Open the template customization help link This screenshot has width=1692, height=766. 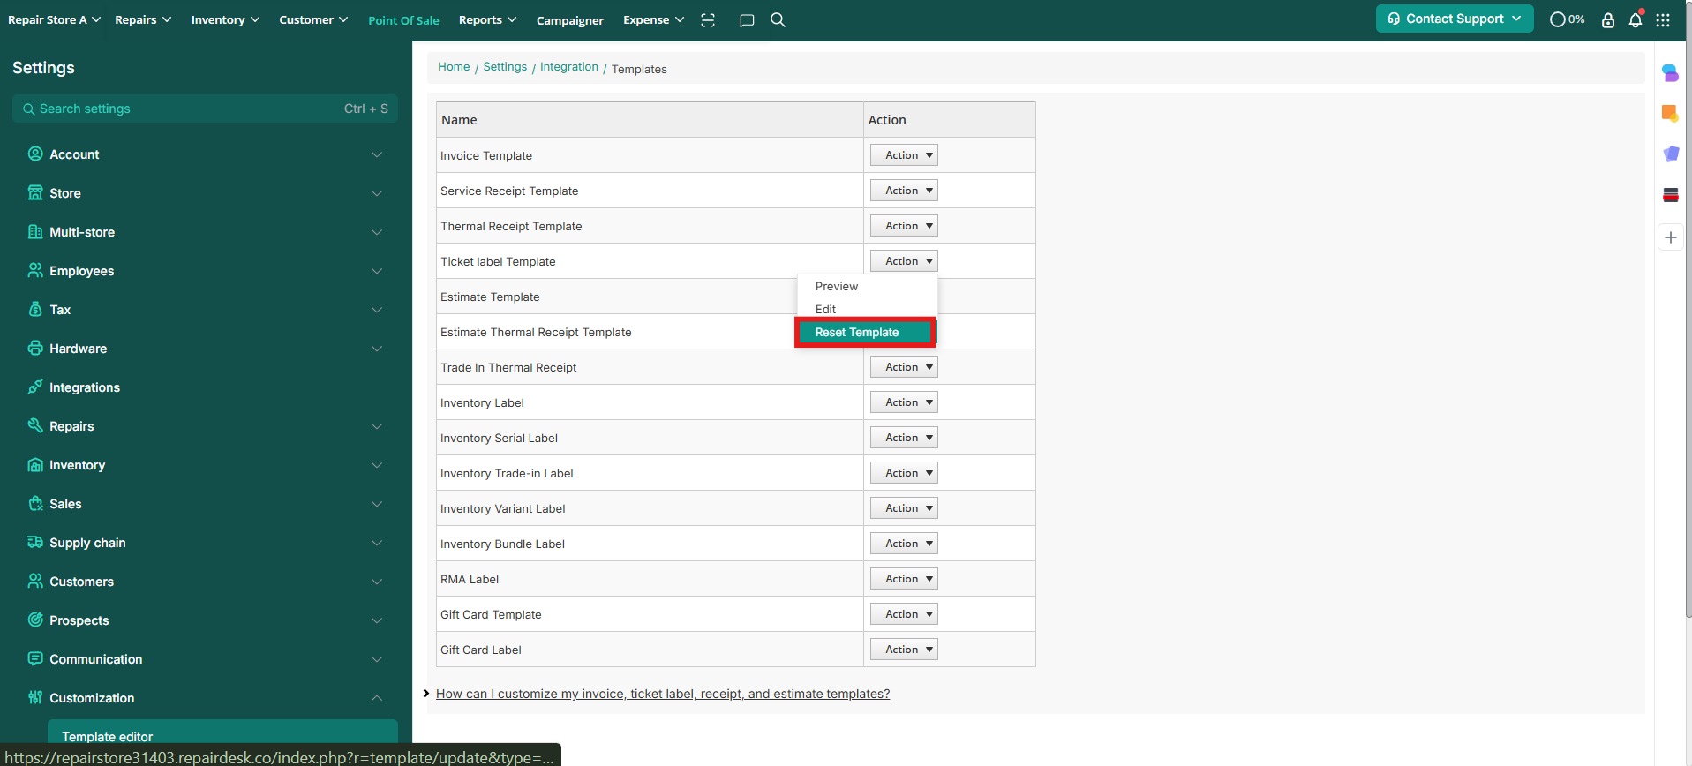tap(663, 694)
